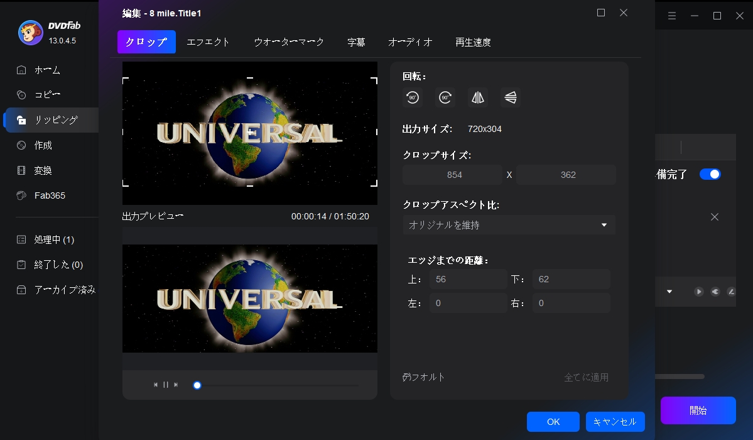Click the timecode 00:00:14 / 01:50:20
This screenshot has height=440, width=753.
coord(330,216)
